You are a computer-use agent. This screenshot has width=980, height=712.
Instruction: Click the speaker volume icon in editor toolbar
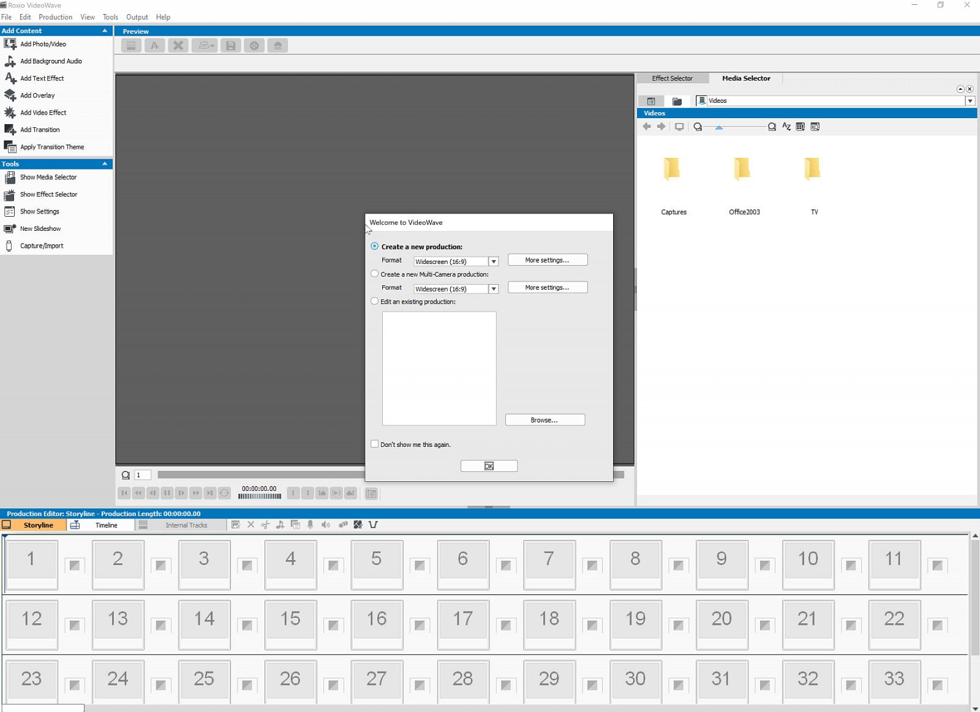coord(326,525)
